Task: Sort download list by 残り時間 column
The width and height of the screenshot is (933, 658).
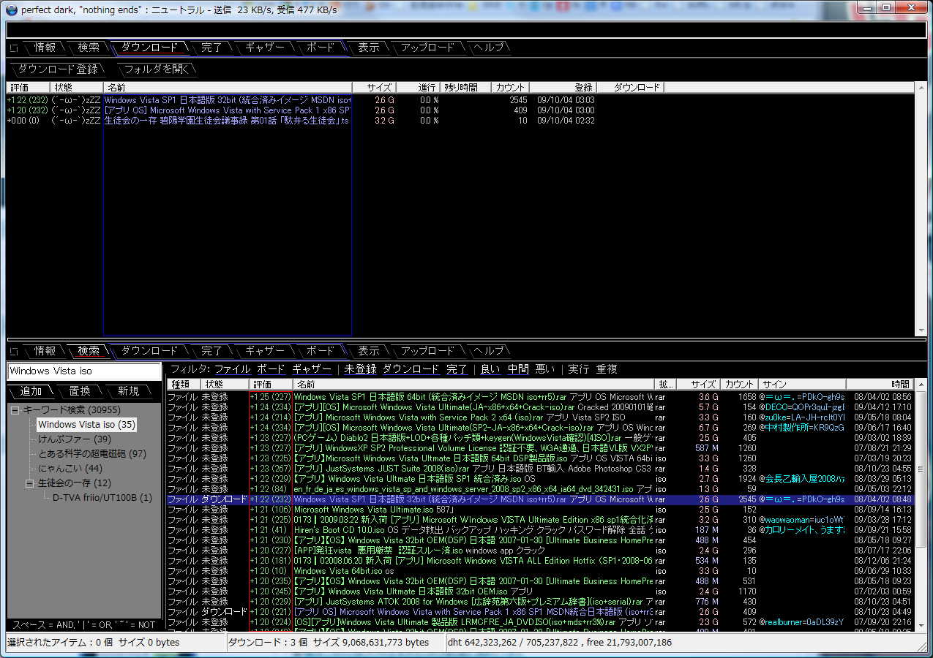Action: (466, 88)
